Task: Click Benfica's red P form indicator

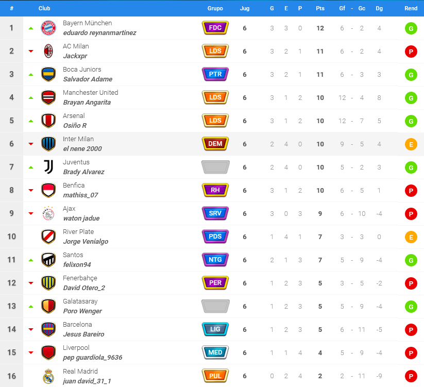Action: point(411,191)
